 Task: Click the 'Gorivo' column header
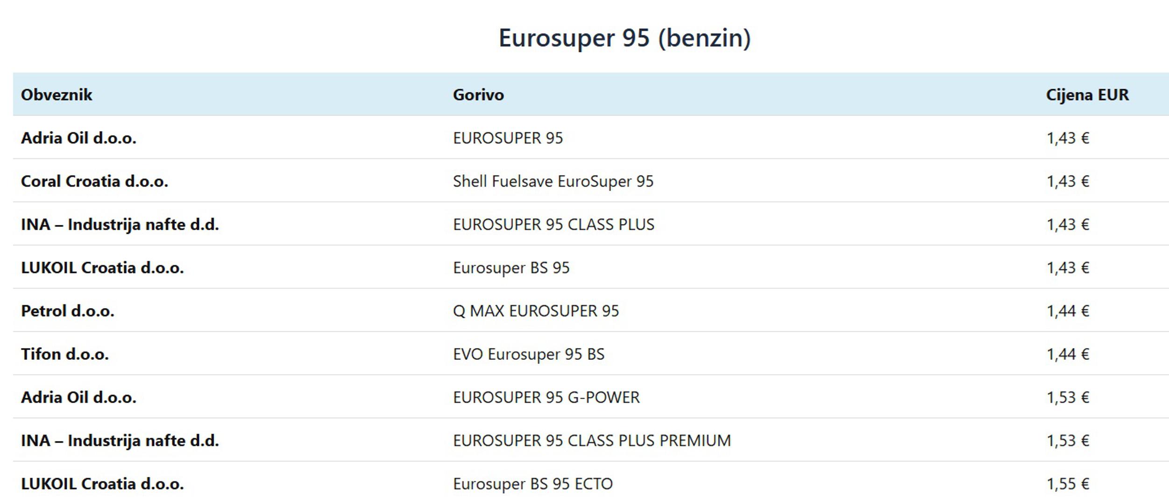click(x=478, y=95)
